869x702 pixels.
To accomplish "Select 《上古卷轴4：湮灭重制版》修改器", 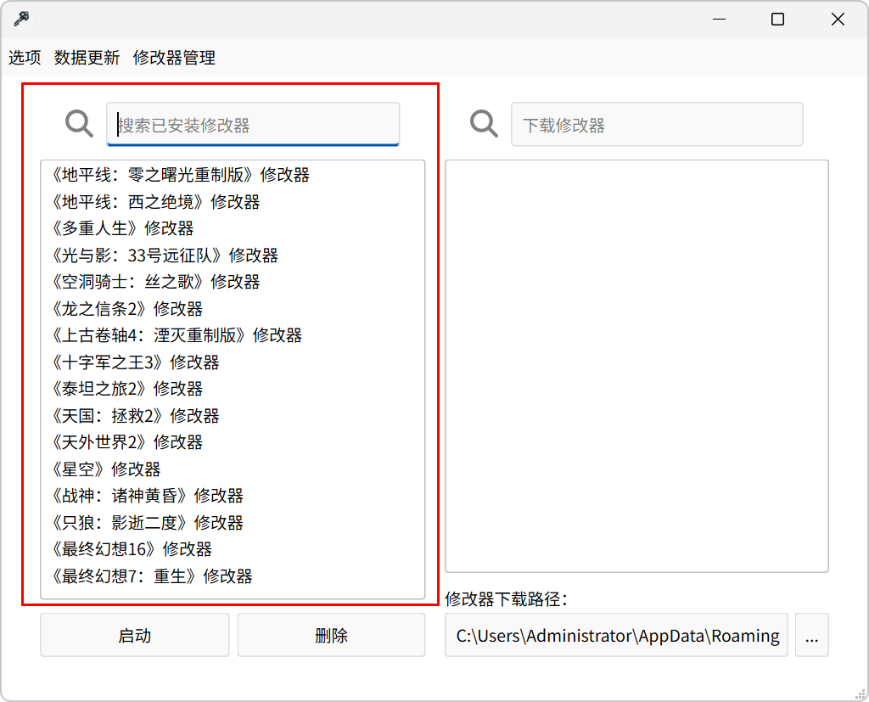I will coord(233,335).
